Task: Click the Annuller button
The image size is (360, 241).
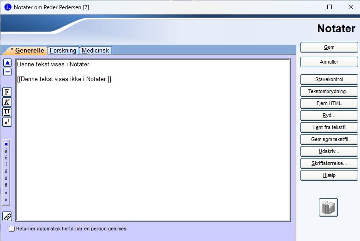Action: [x=329, y=62]
